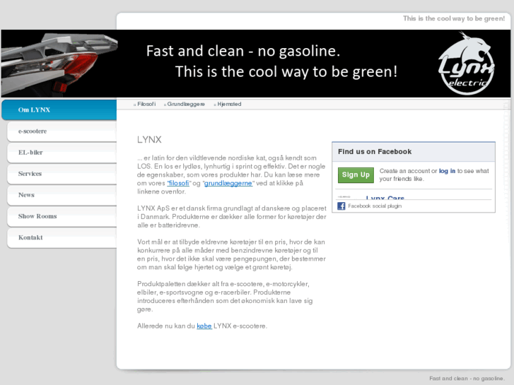Open the Grundlæggere submenu link

pos(186,104)
